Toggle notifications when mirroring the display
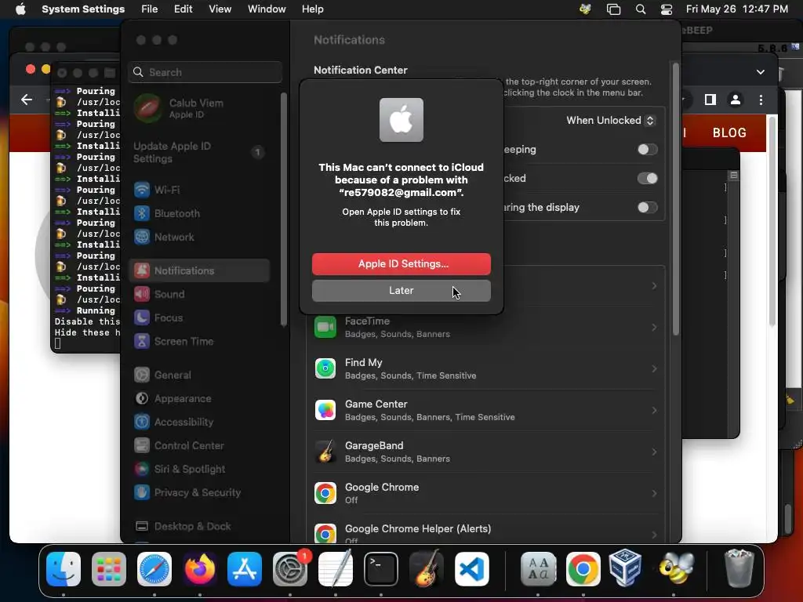 (647, 207)
